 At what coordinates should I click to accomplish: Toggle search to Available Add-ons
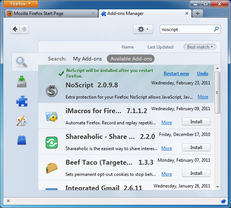click(x=131, y=59)
